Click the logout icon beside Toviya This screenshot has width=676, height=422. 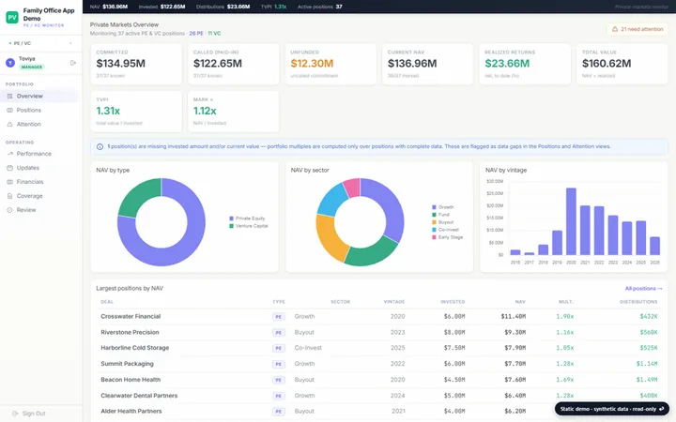pyautogui.click(x=73, y=63)
